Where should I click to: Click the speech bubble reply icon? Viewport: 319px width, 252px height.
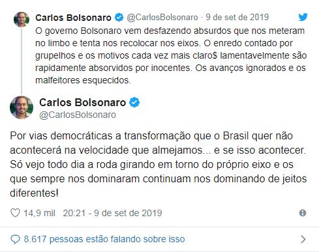(15, 239)
